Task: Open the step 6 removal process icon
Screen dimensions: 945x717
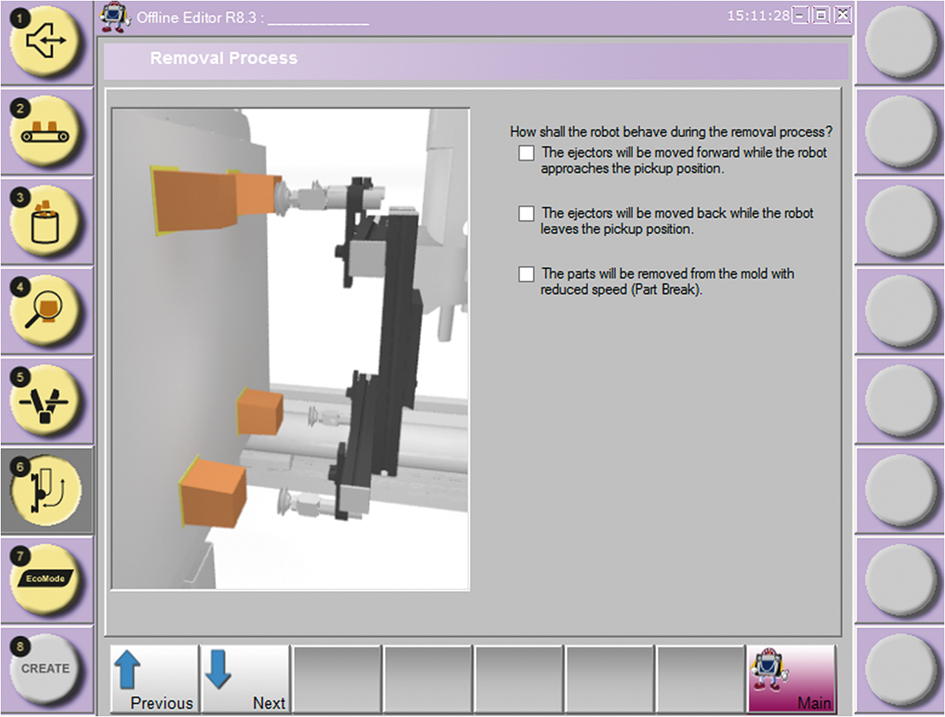Action: (46, 490)
